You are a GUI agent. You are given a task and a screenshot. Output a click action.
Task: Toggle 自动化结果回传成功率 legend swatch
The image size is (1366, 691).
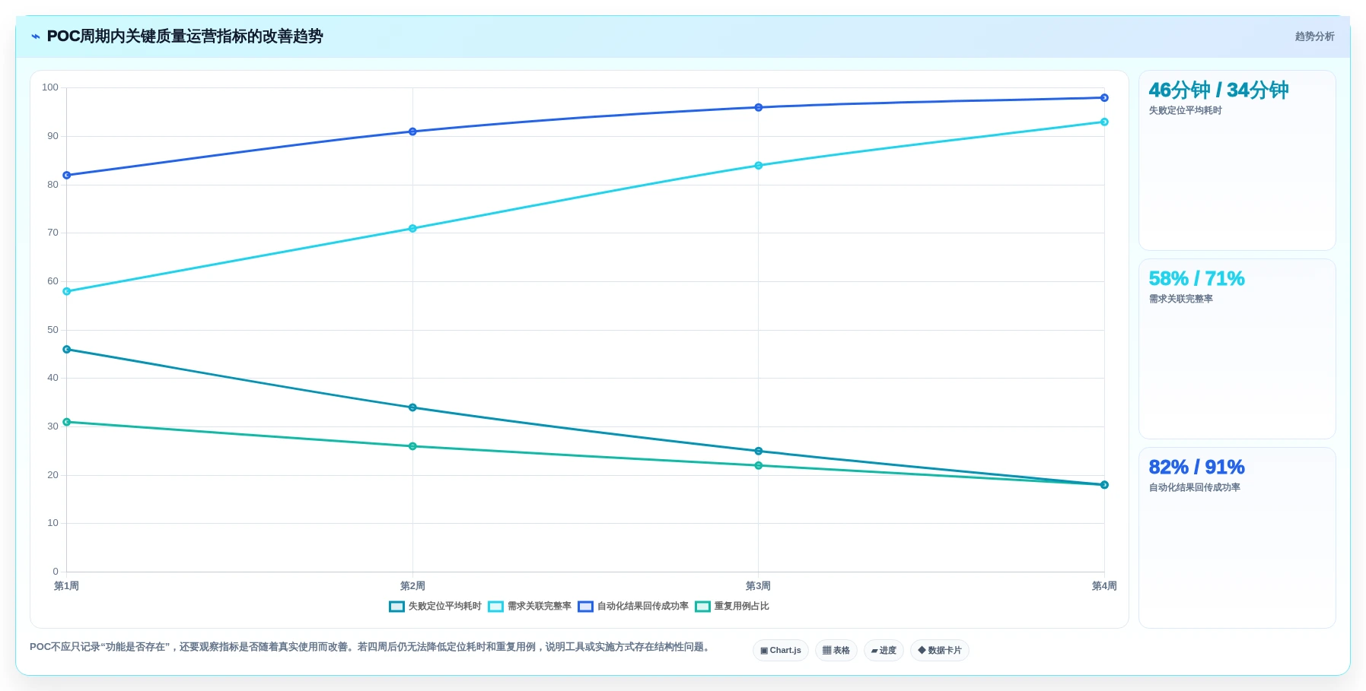pos(585,607)
